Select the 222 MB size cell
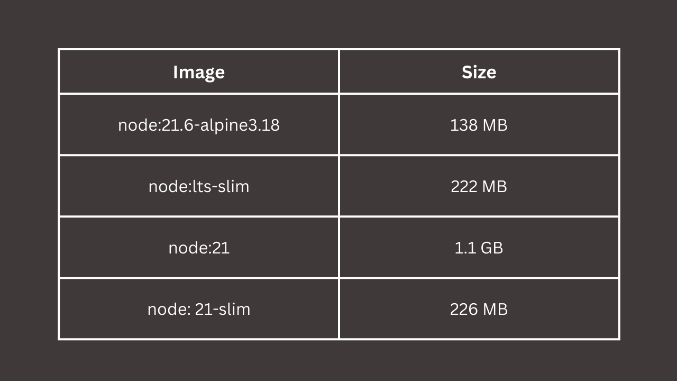 pyautogui.click(x=479, y=186)
